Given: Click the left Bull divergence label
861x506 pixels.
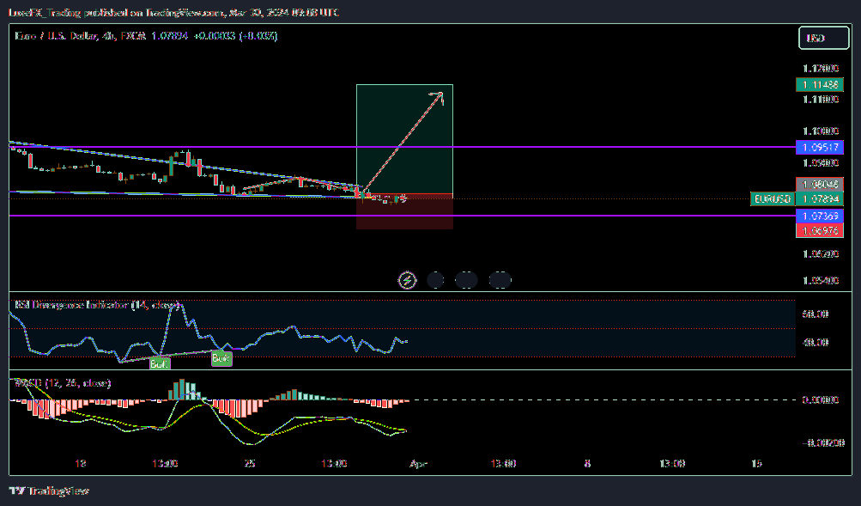Looking at the screenshot, I should coord(160,363).
